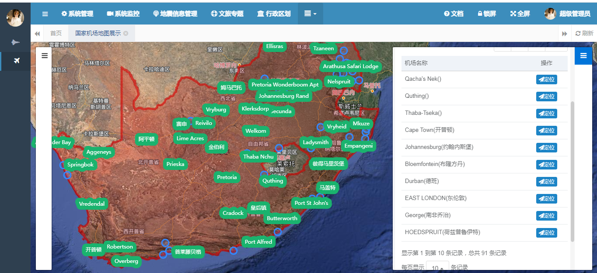
Task: Shift the tab strip left with the double arrow
Action: tap(37, 34)
